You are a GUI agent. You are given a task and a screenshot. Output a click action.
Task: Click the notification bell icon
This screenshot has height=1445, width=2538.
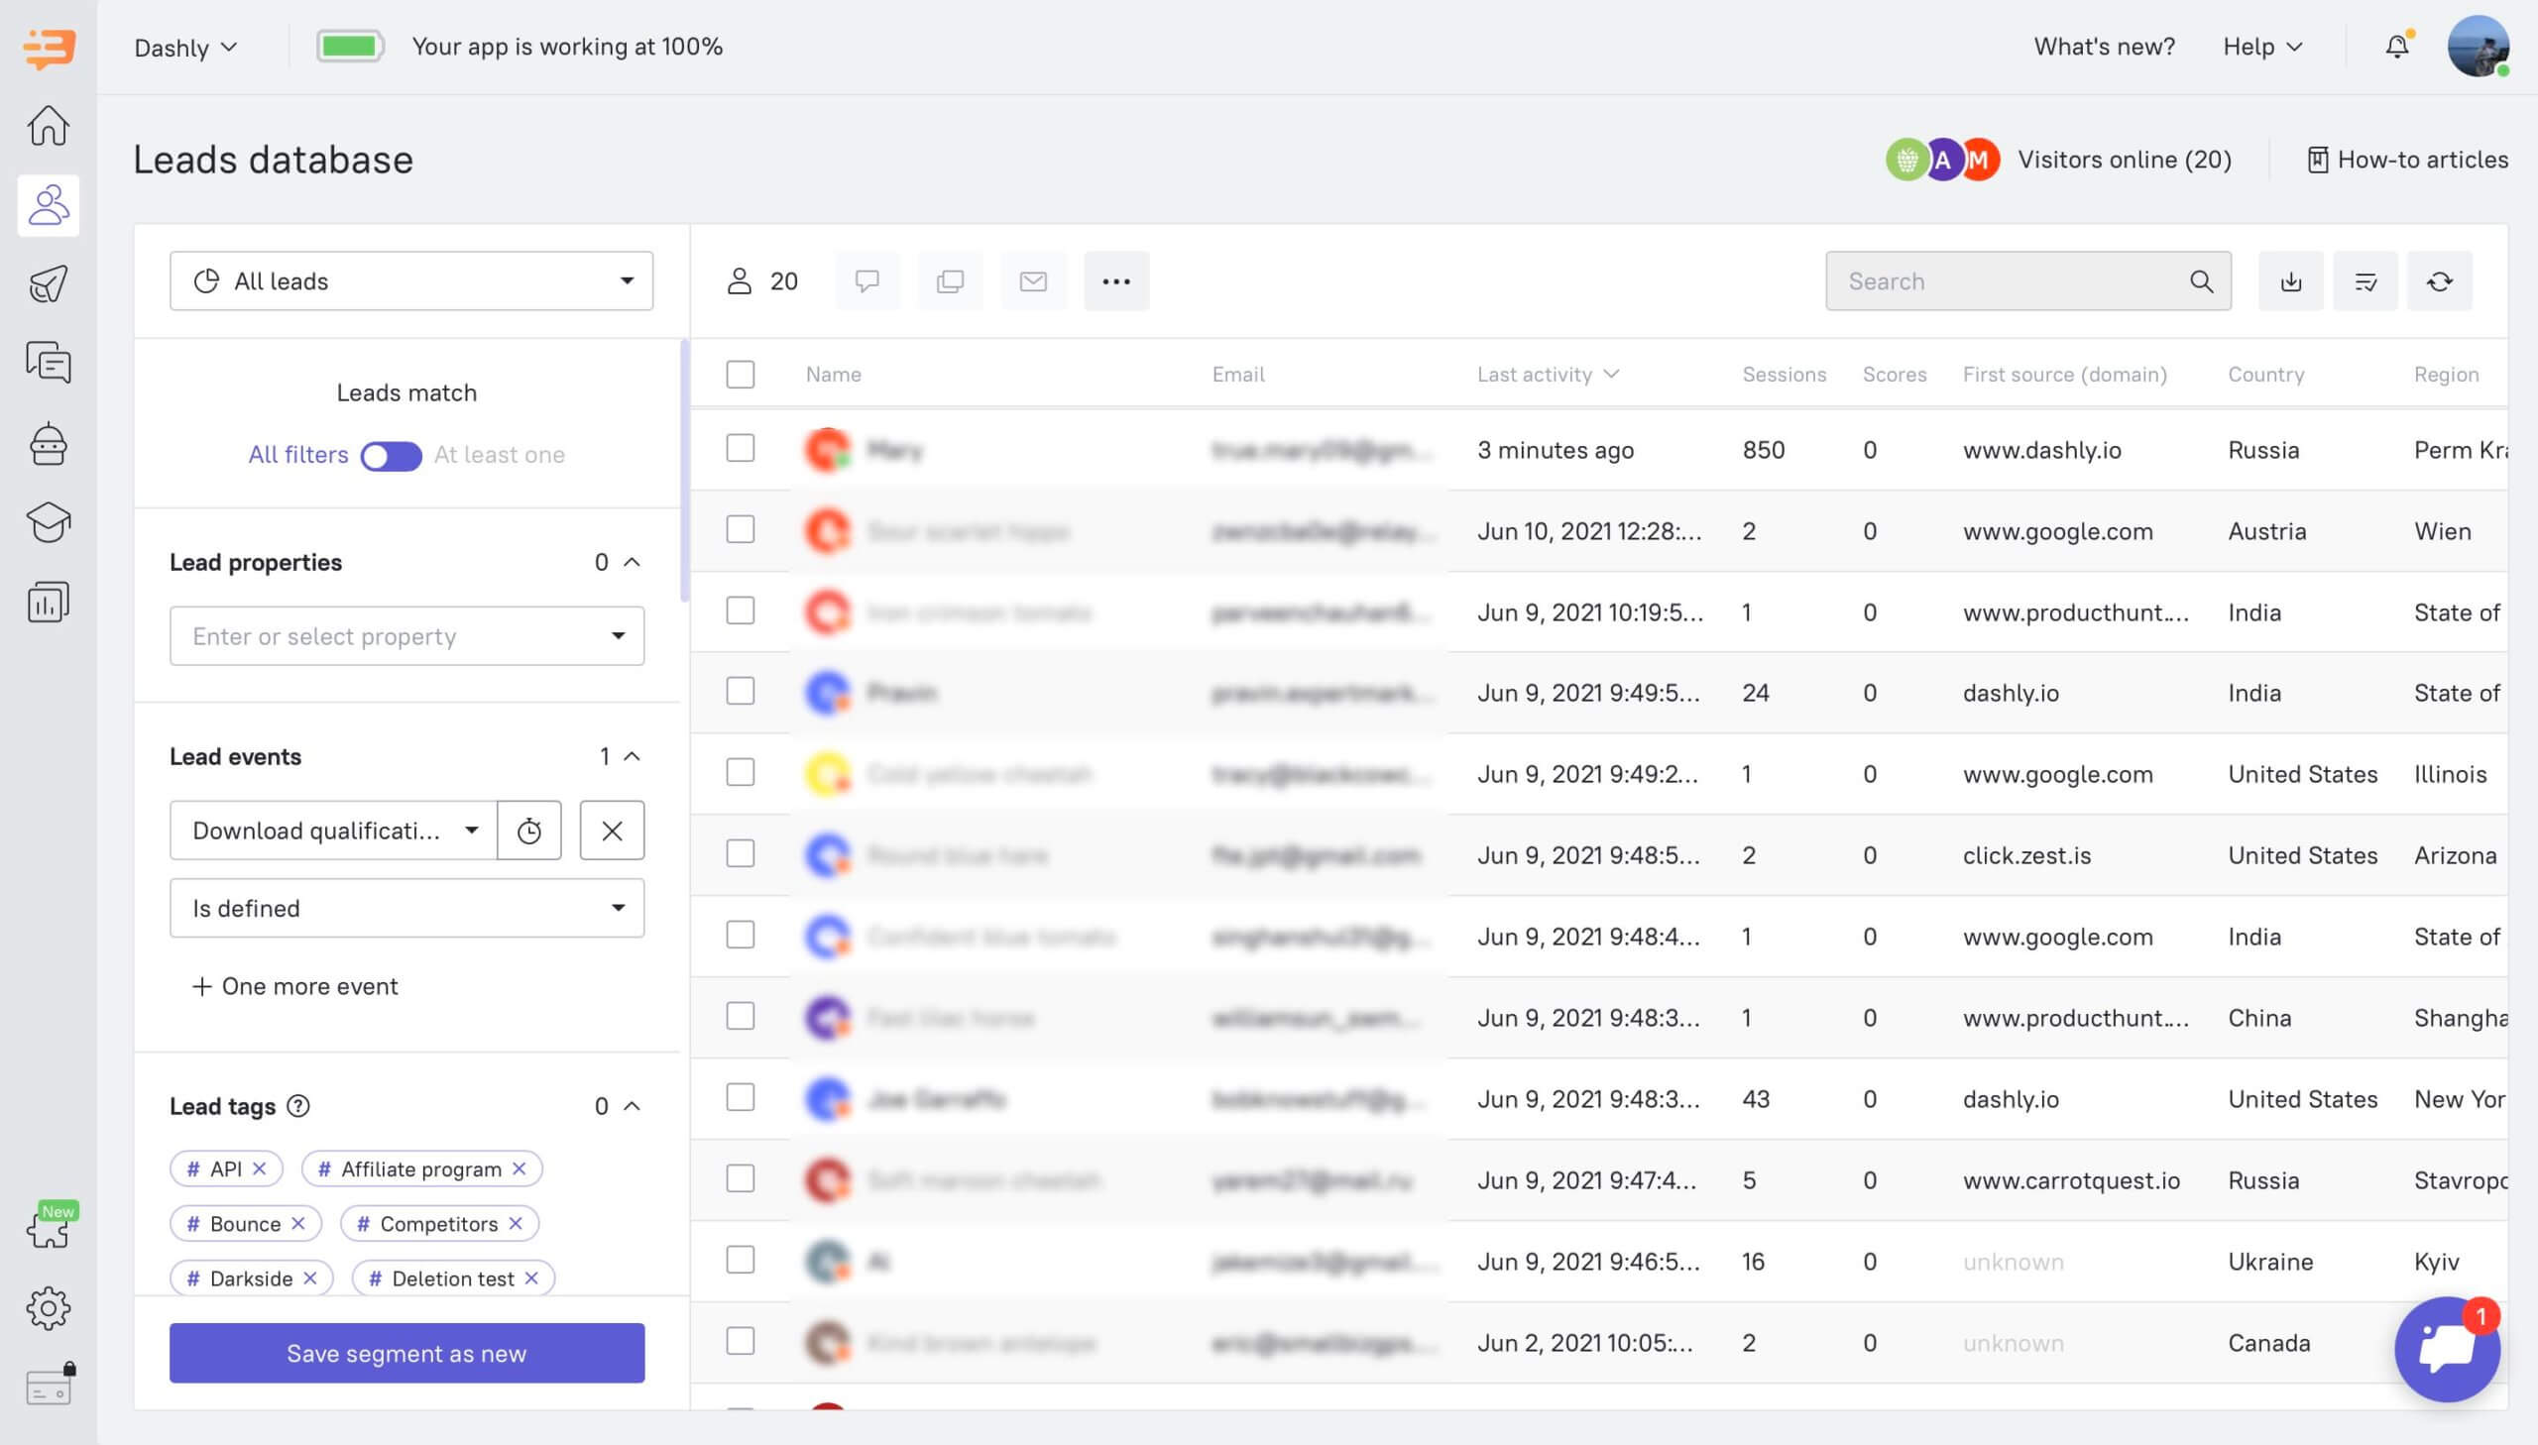pyautogui.click(x=2397, y=47)
